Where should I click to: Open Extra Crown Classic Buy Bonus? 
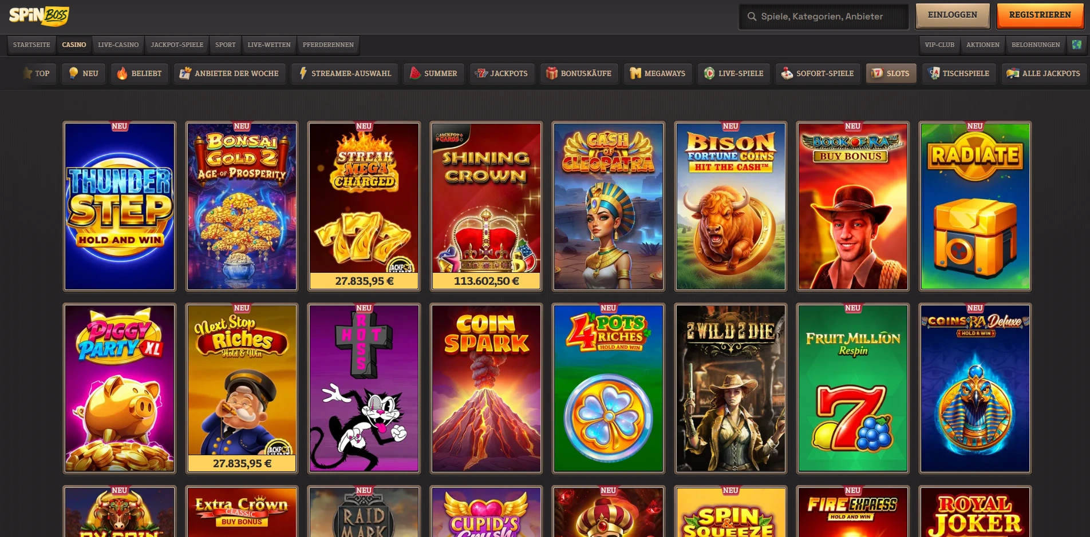point(242,512)
